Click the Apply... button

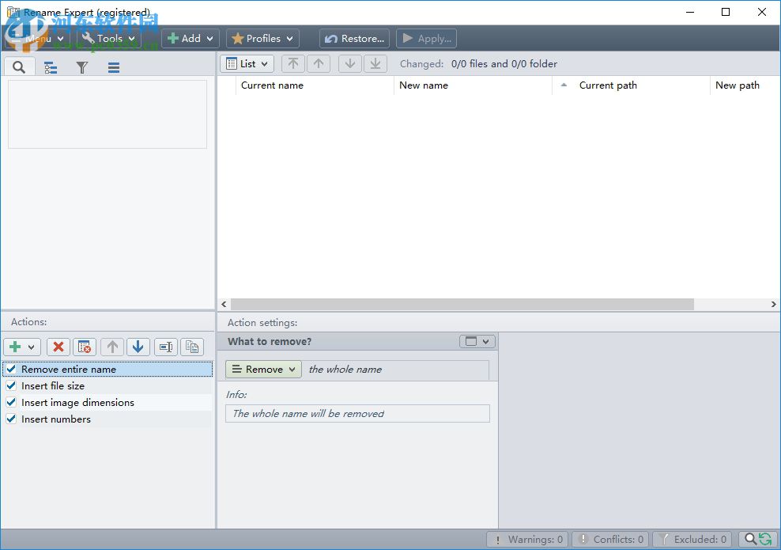tap(426, 39)
